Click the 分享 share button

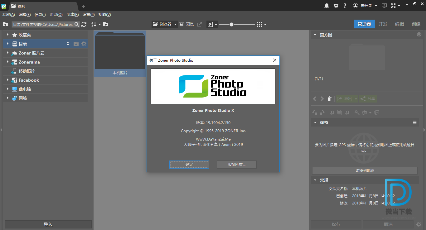(368, 99)
